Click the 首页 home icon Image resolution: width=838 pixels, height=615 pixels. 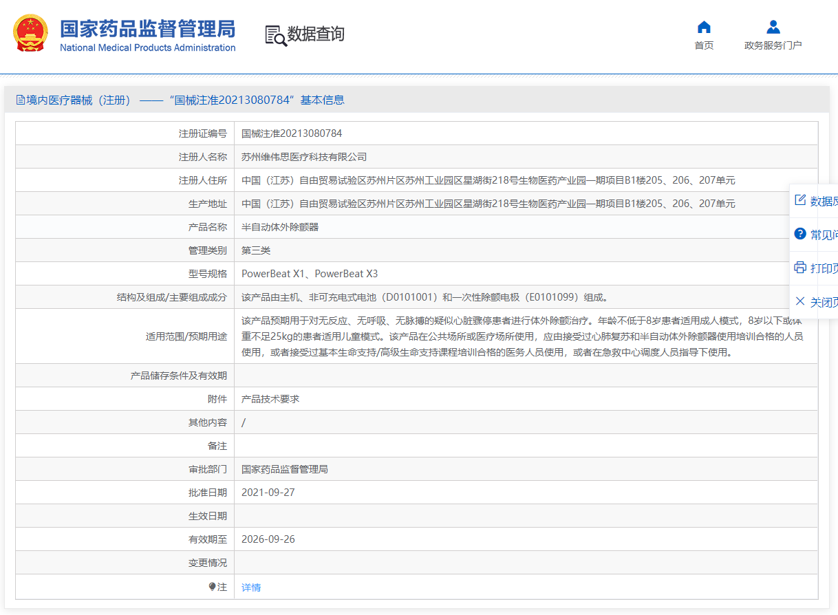click(x=704, y=27)
